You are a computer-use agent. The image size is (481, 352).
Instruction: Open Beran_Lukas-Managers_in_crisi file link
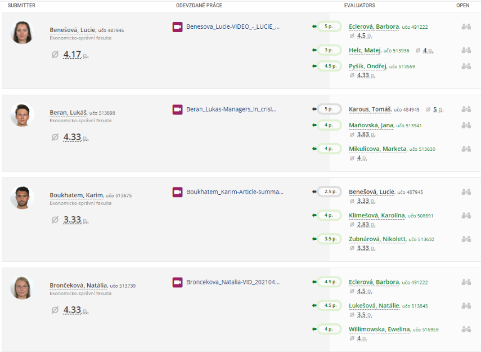[x=231, y=109]
